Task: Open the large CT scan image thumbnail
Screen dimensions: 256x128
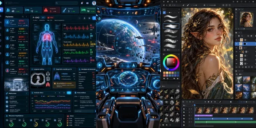Action: tap(38, 80)
